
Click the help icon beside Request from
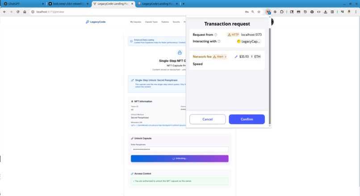click(216, 35)
